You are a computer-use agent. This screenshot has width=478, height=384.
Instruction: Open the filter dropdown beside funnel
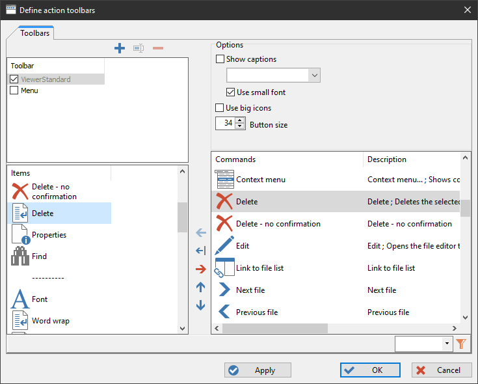[446, 344]
